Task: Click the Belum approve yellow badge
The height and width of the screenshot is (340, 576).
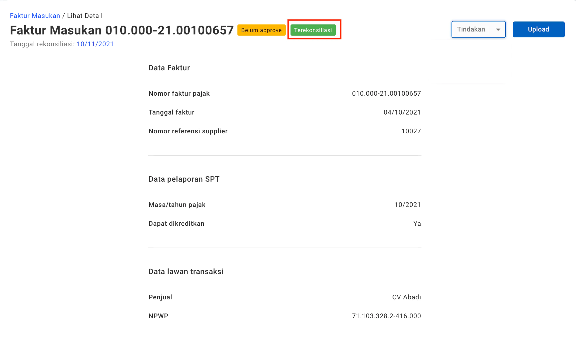Action: [261, 30]
